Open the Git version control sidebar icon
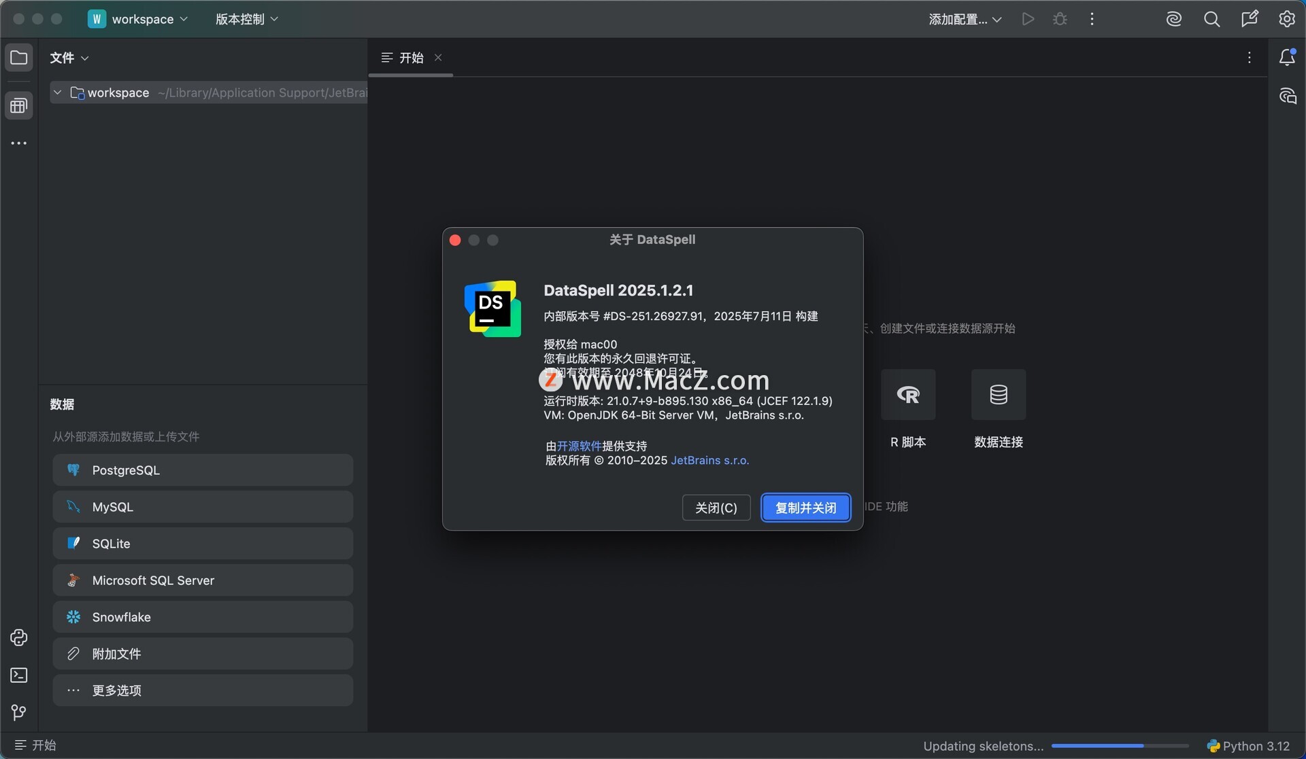1306x759 pixels. coord(18,712)
